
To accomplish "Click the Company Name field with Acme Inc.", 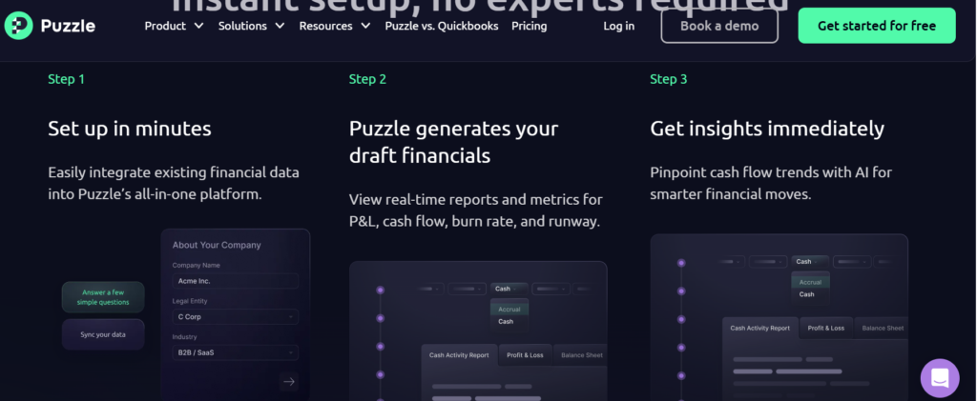I will pos(235,281).
